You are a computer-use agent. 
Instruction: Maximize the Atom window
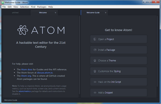(x=150, y=2)
